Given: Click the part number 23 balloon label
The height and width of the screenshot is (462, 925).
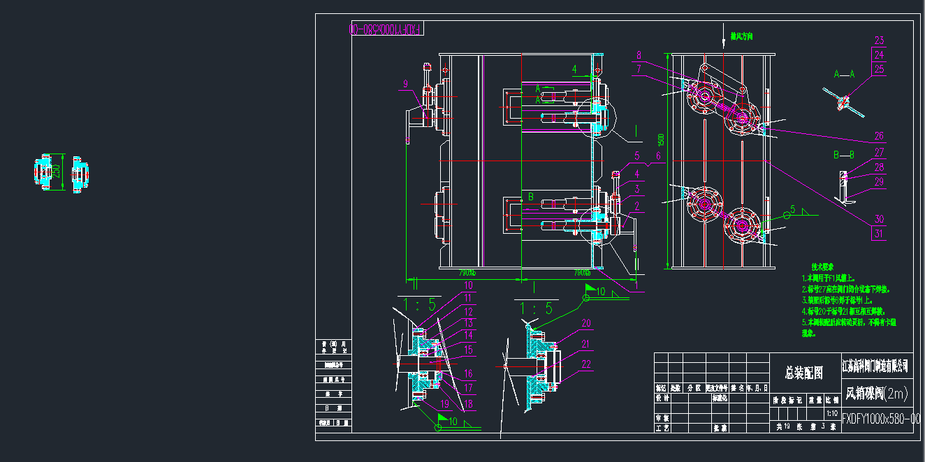Looking at the screenshot, I should (879, 40).
